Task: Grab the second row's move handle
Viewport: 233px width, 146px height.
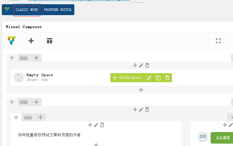Action: 12,102
